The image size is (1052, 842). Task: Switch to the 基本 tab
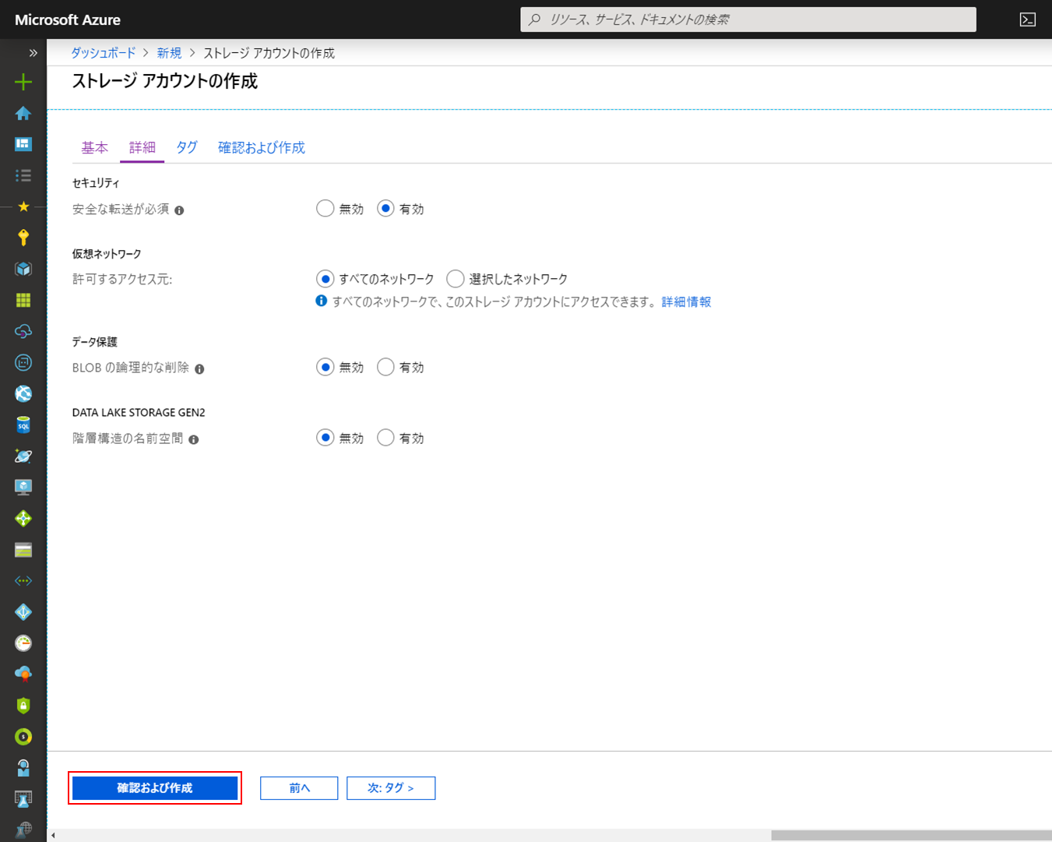pyautogui.click(x=94, y=146)
